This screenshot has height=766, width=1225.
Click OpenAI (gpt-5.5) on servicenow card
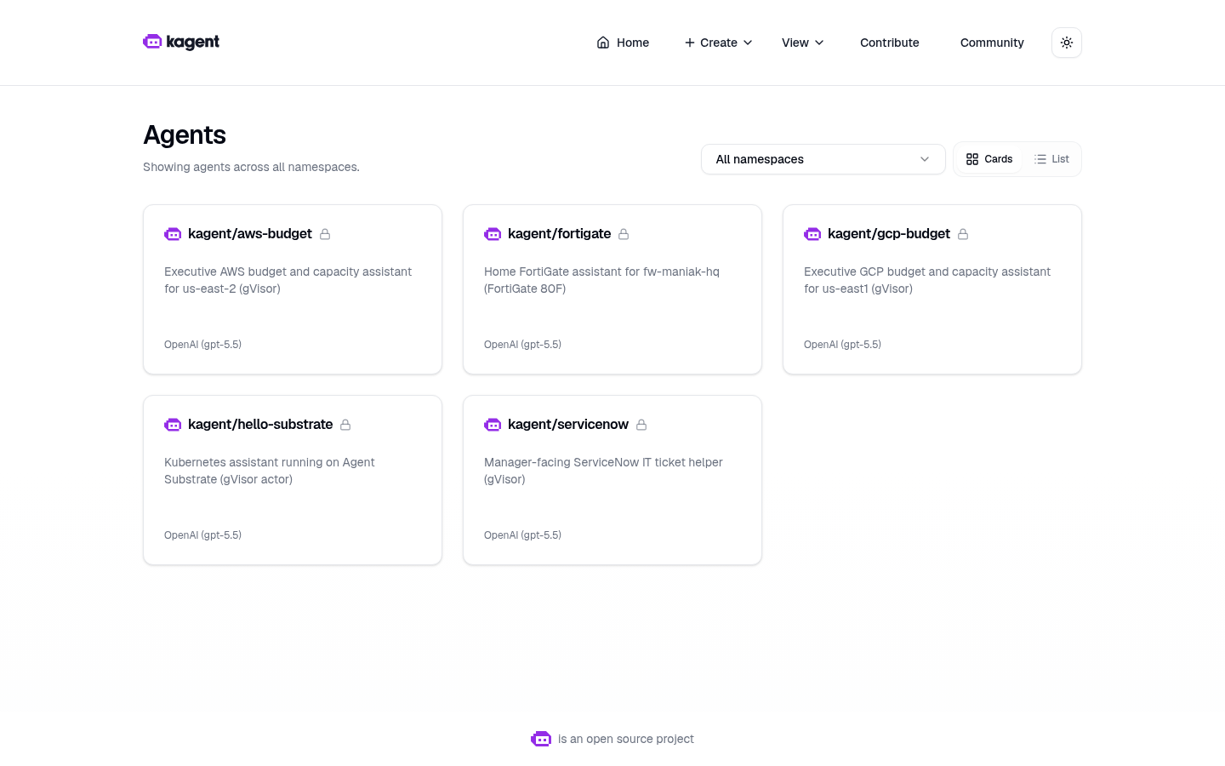(522, 535)
